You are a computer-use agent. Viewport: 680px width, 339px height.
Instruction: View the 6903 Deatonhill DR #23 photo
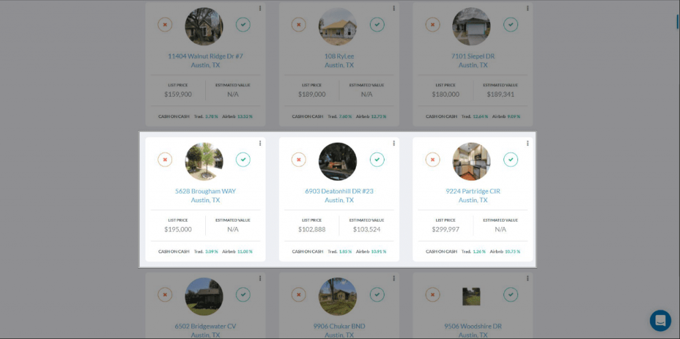[338, 161]
